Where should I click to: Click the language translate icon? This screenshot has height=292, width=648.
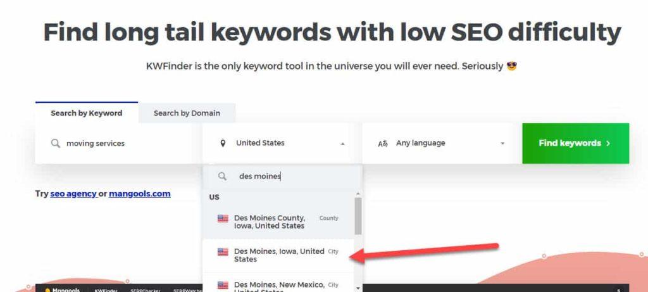382,144
